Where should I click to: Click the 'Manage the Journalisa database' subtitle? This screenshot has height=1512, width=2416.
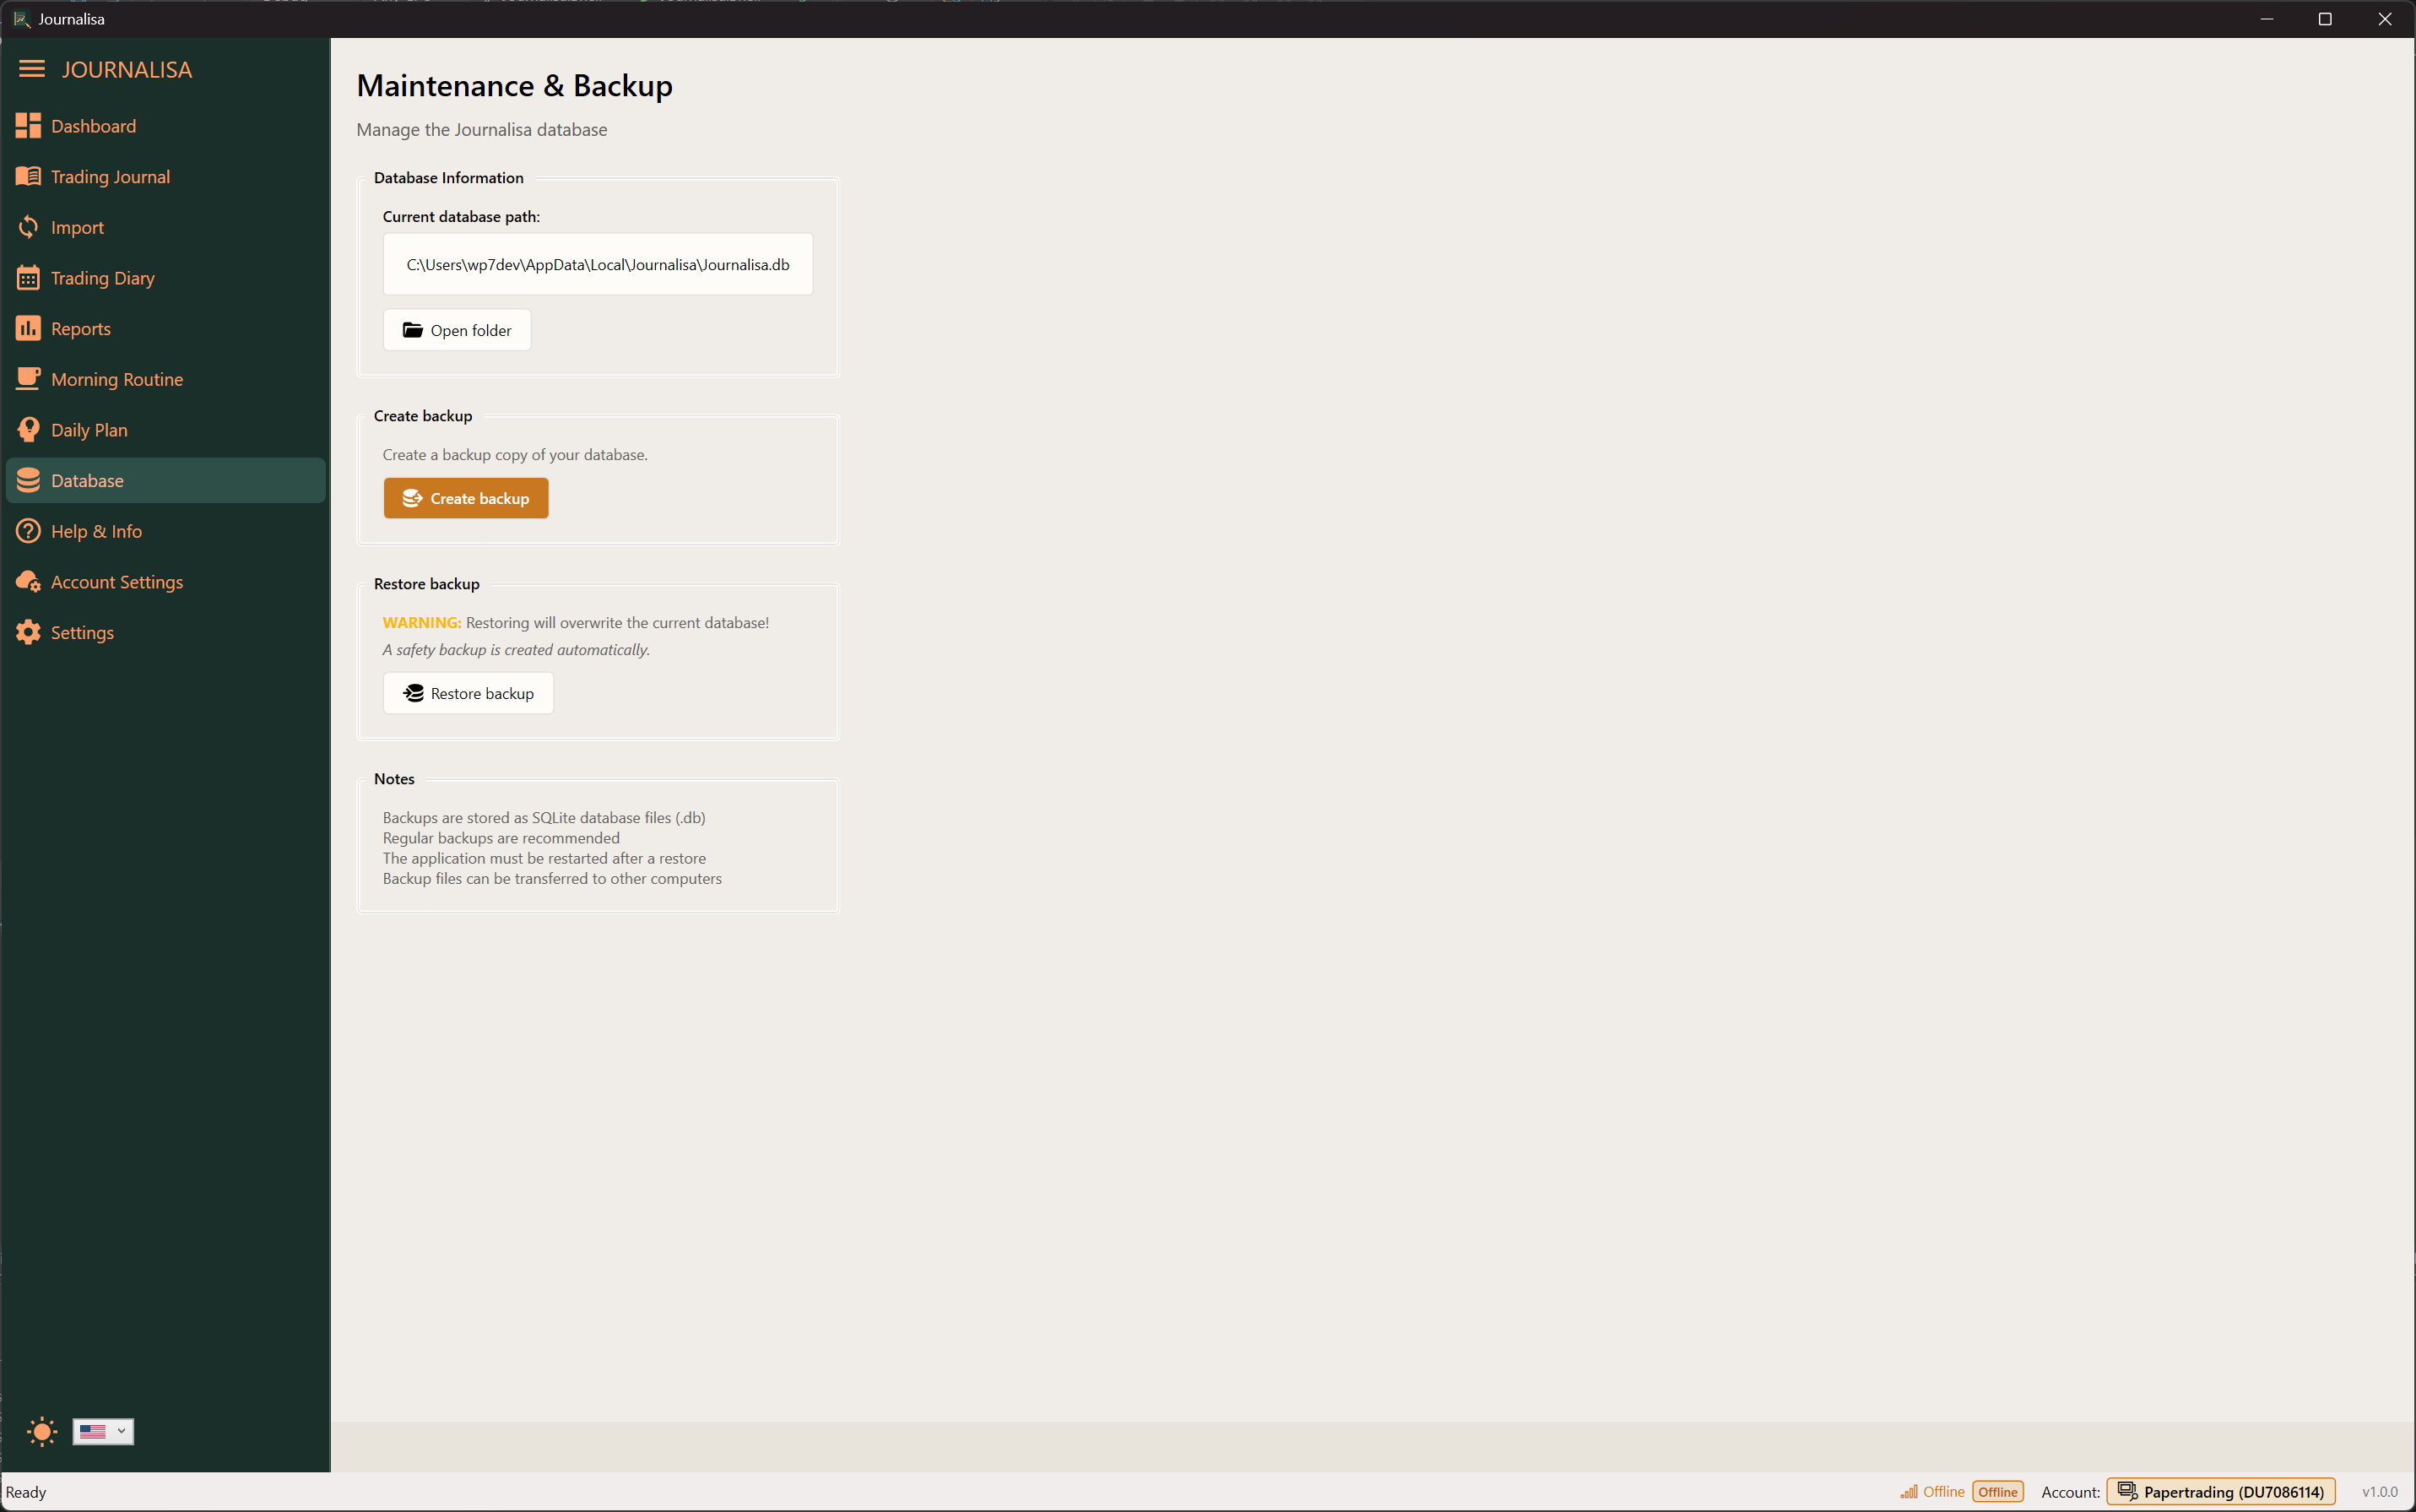(x=482, y=130)
